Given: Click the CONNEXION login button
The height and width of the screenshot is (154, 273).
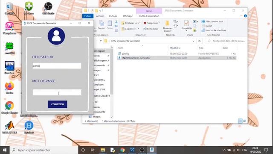Looking at the screenshot, I should pyautogui.click(x=58, y=104).
